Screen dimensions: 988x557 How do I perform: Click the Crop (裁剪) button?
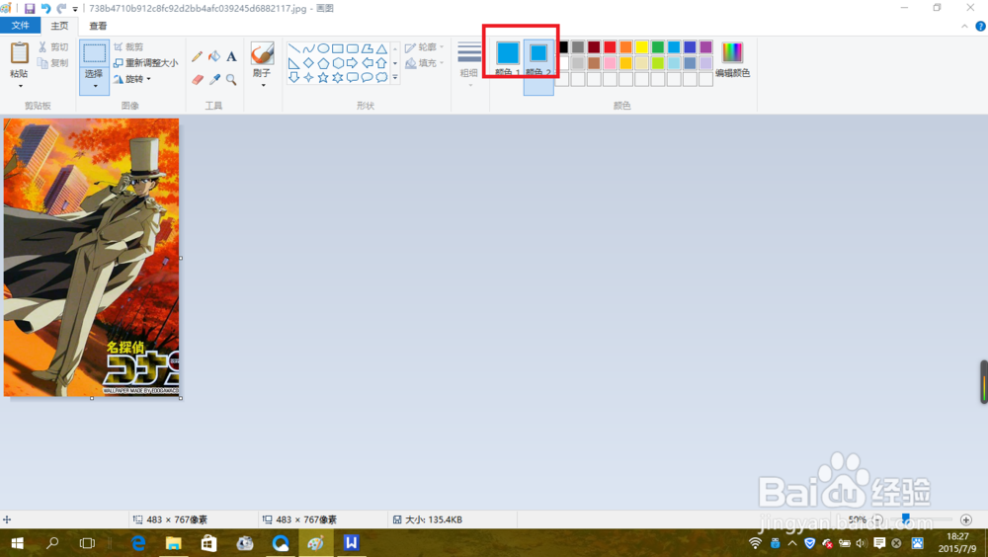pyautogui.click(x=128, y=47)
